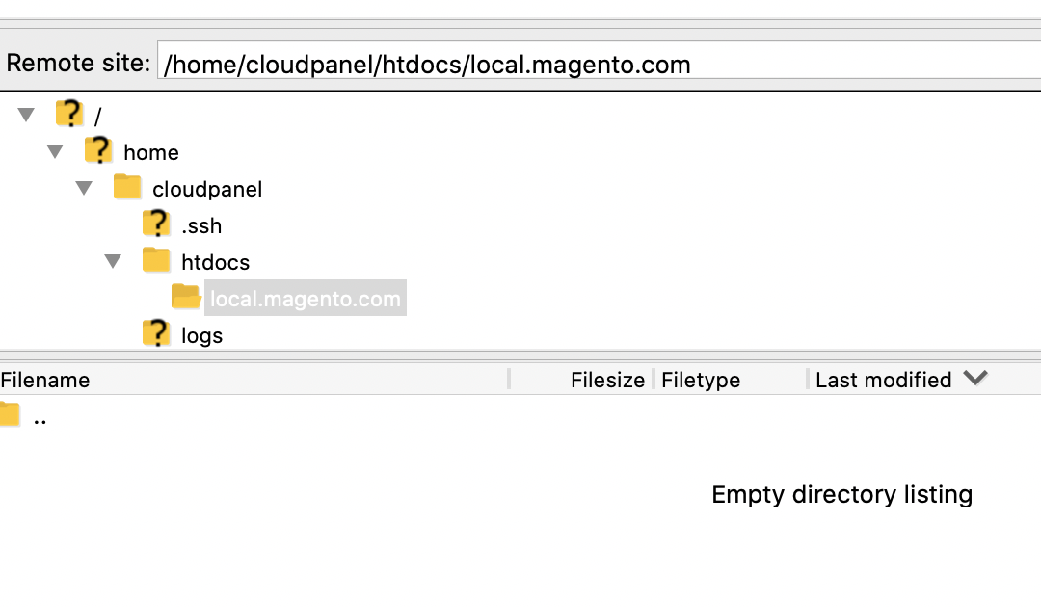Collapse the htdocs directory node
1041x607 pixels.
[x=113, y=261]
